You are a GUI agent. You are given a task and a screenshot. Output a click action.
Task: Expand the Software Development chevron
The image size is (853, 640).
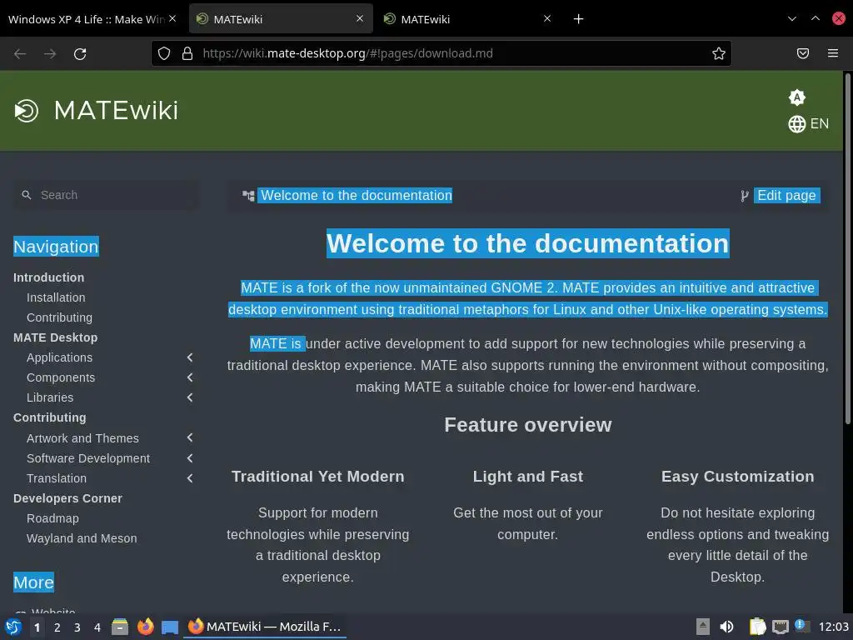190,458
